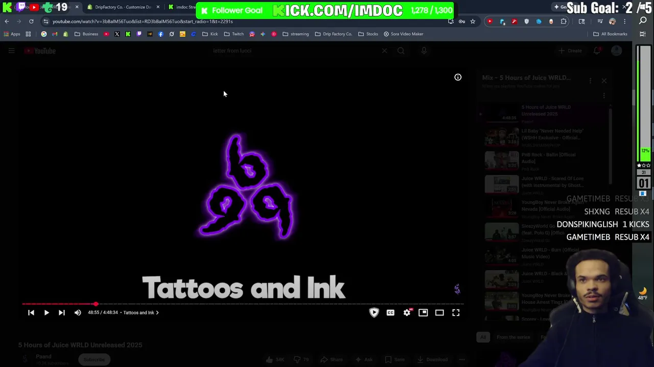Open the X bookmark icon
Image resolution: width=654 pixels, height=367 pixels.
pos(117,34)
